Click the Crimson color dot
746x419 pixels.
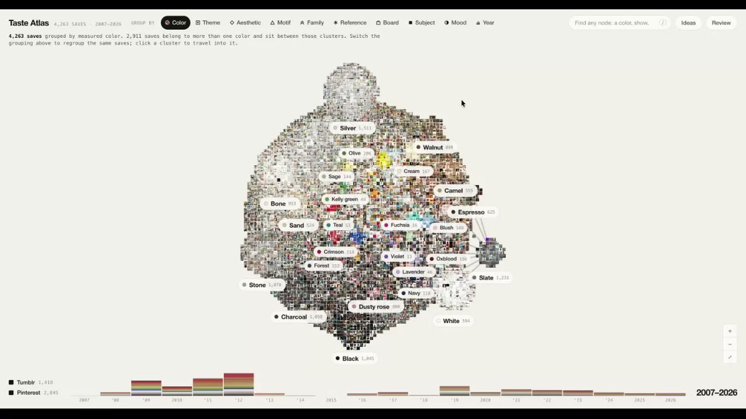tap(319, 252)
